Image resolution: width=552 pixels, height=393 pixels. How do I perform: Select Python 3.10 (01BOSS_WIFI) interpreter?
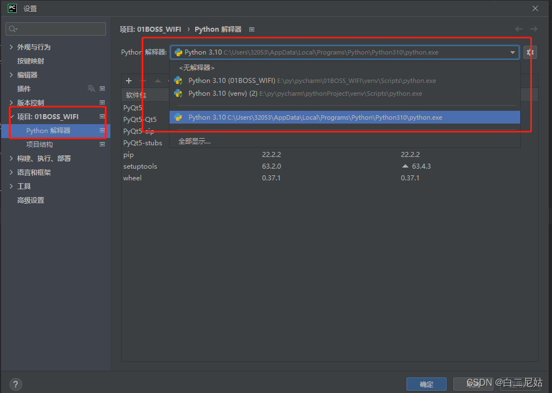[x=345, y=81]
